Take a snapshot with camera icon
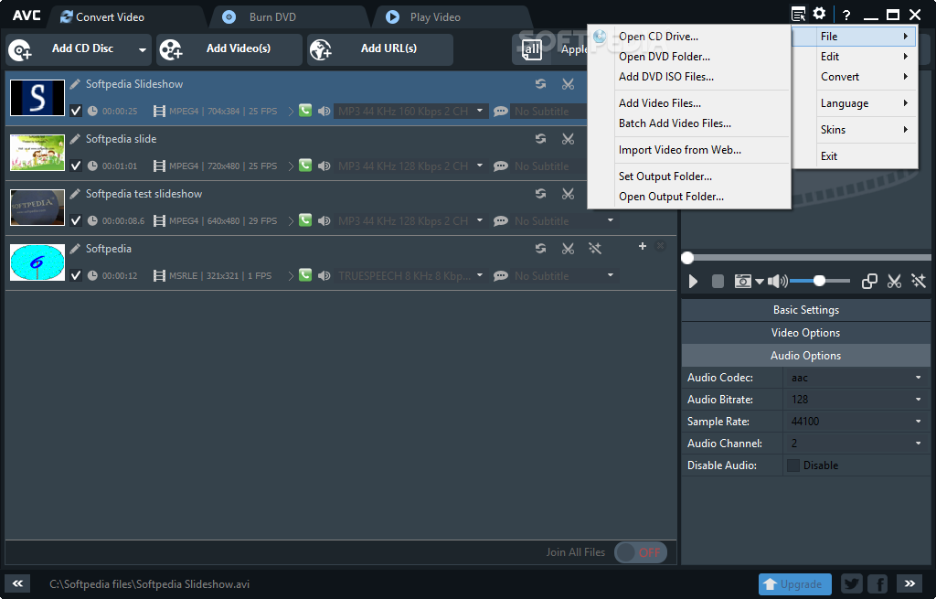The height and width of the screenshot is (599, 936). point(742,282)
